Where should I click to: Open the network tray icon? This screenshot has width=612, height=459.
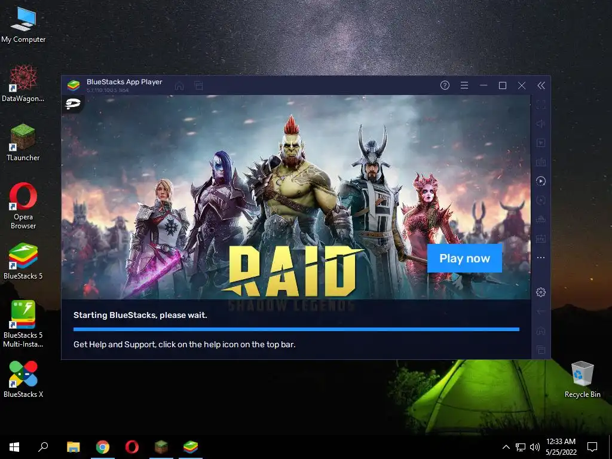pyautogui.click(x=521, y=447)
